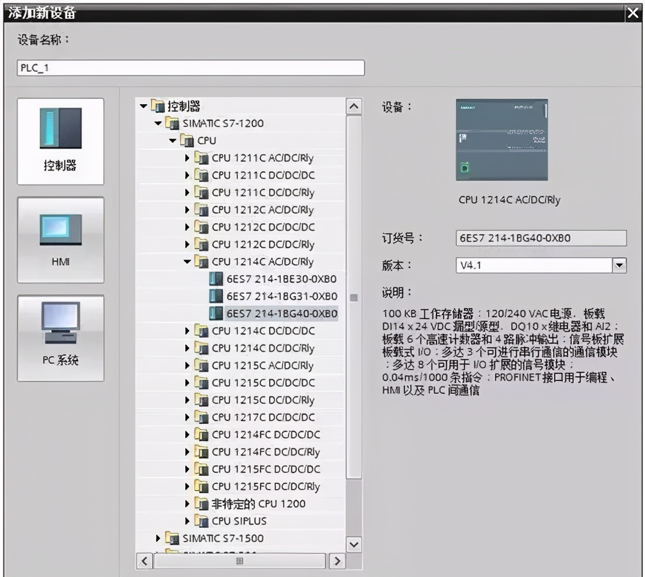Click folder icon of CPU SIPLUS

[x=201, y=521]
